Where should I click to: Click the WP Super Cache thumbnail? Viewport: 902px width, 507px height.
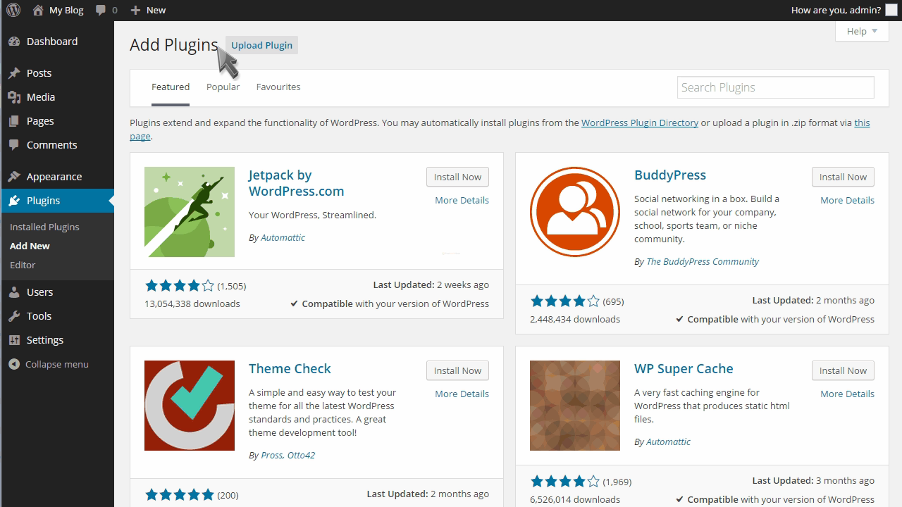pyautogui.click(x=575, y=406)
